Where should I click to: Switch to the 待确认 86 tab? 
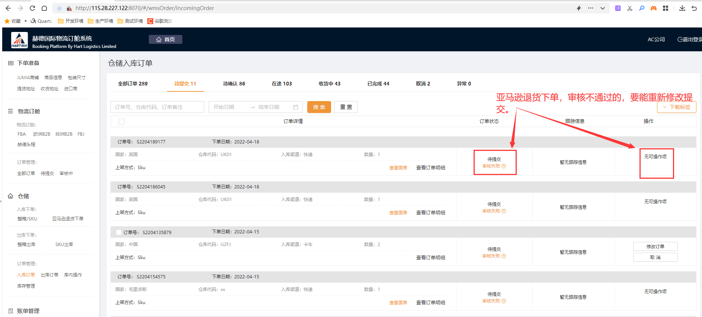pyautogui.click(x=234, y=84)
